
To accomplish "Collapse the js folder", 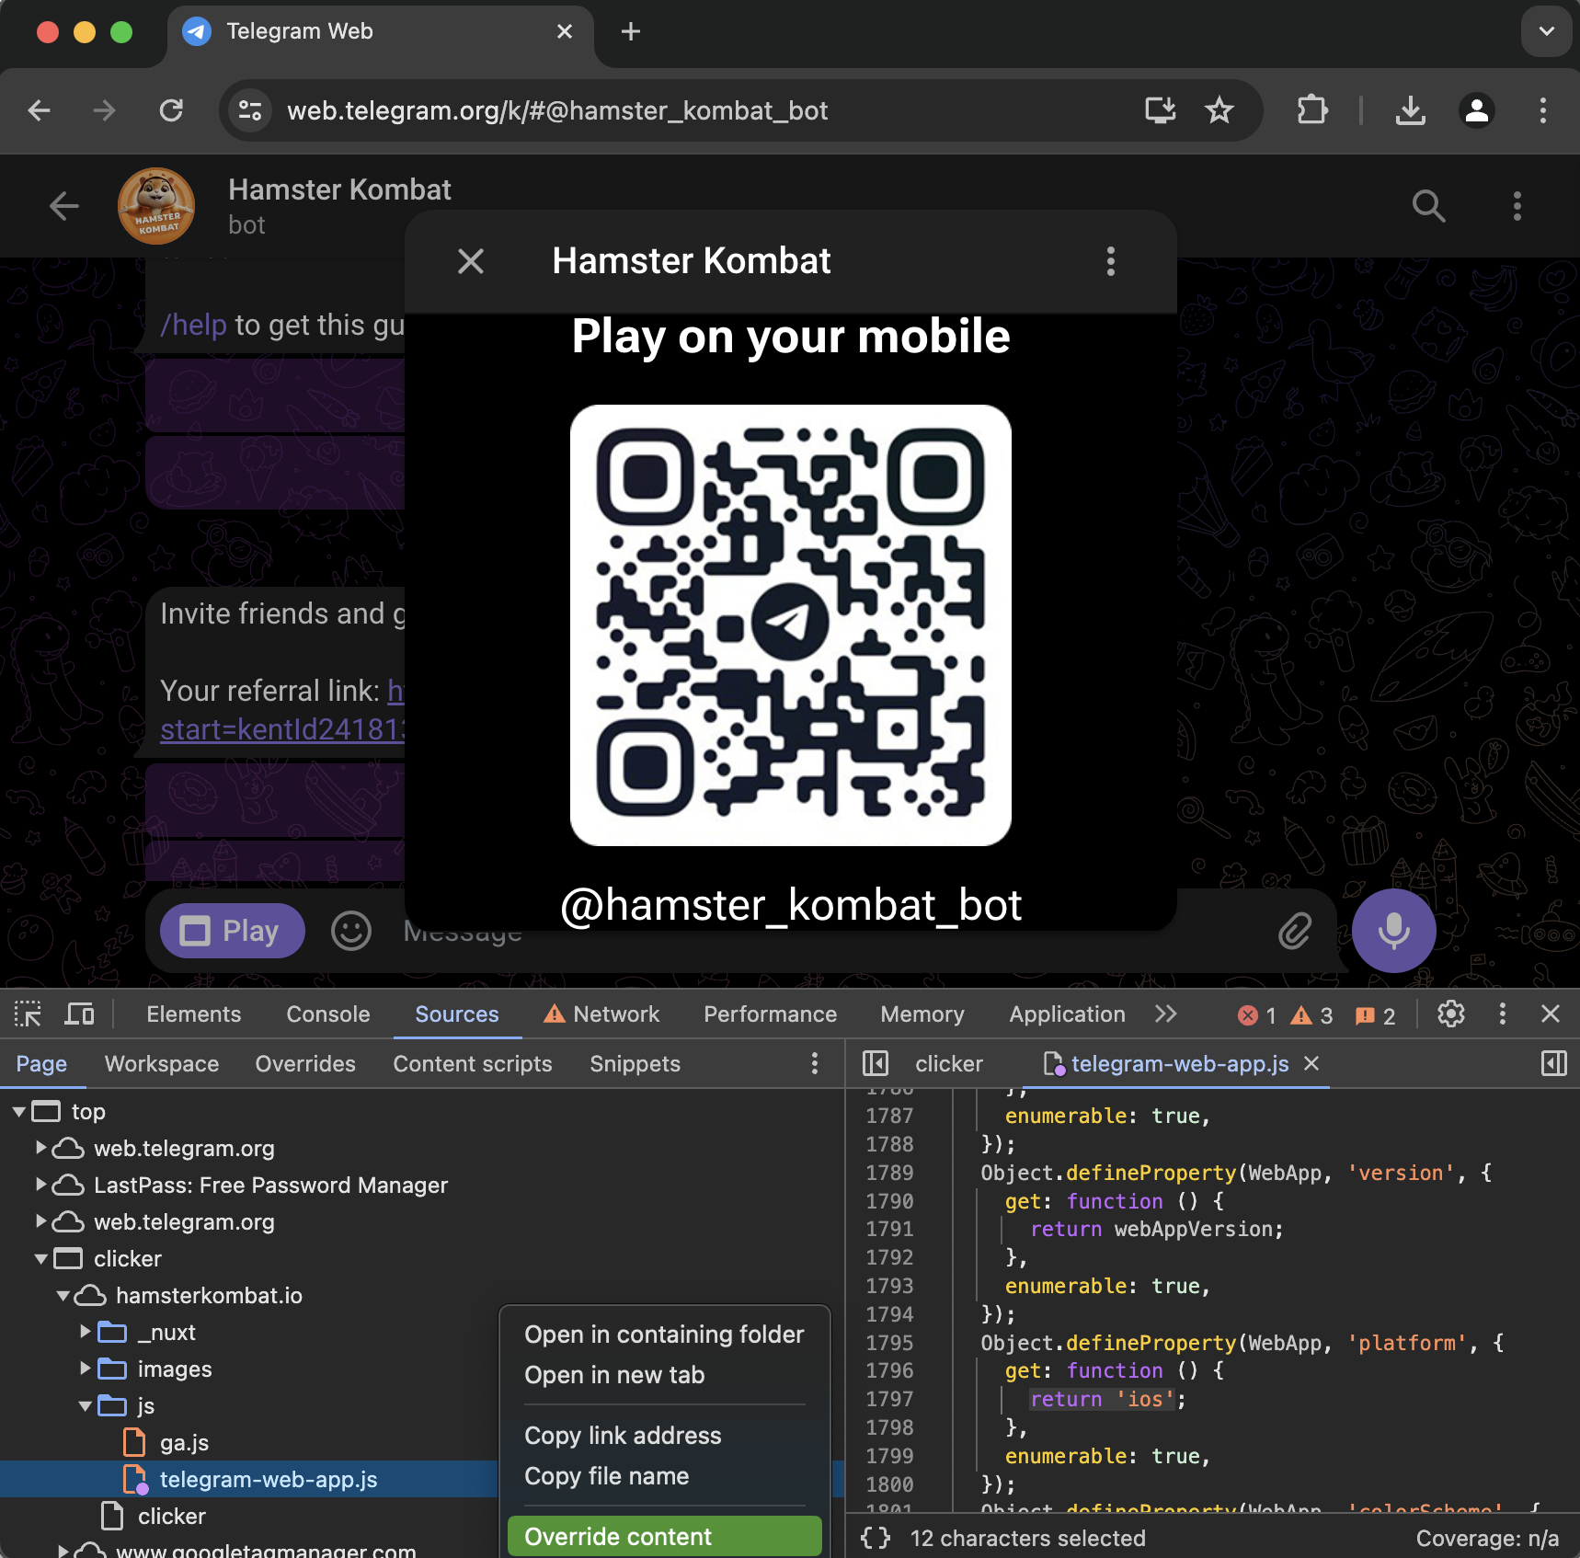I will click(86, 1406).
